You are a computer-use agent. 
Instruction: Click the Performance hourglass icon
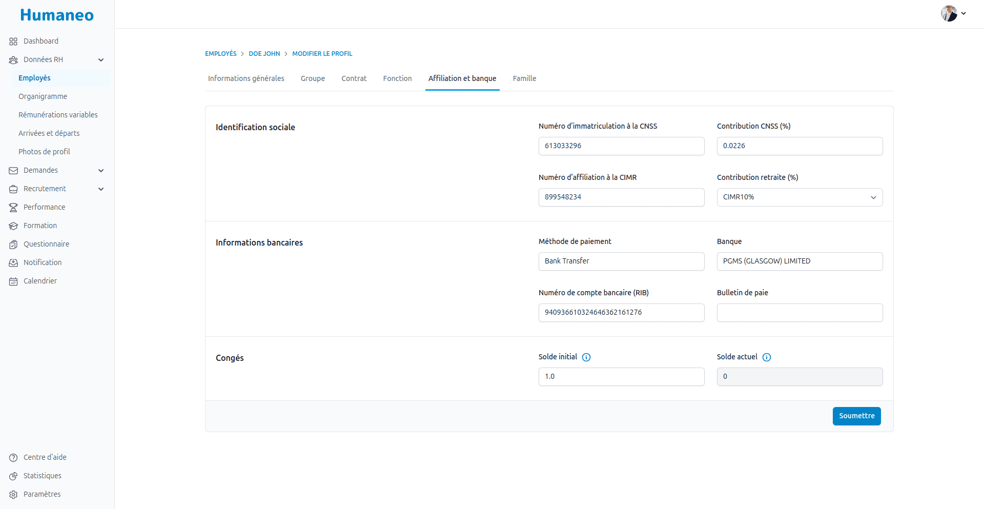point(13,208)
